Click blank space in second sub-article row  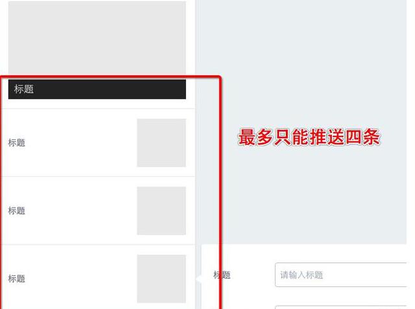pyautogui.click(x=79, y=211)
